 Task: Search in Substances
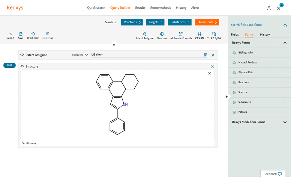[x=179, y=22]
